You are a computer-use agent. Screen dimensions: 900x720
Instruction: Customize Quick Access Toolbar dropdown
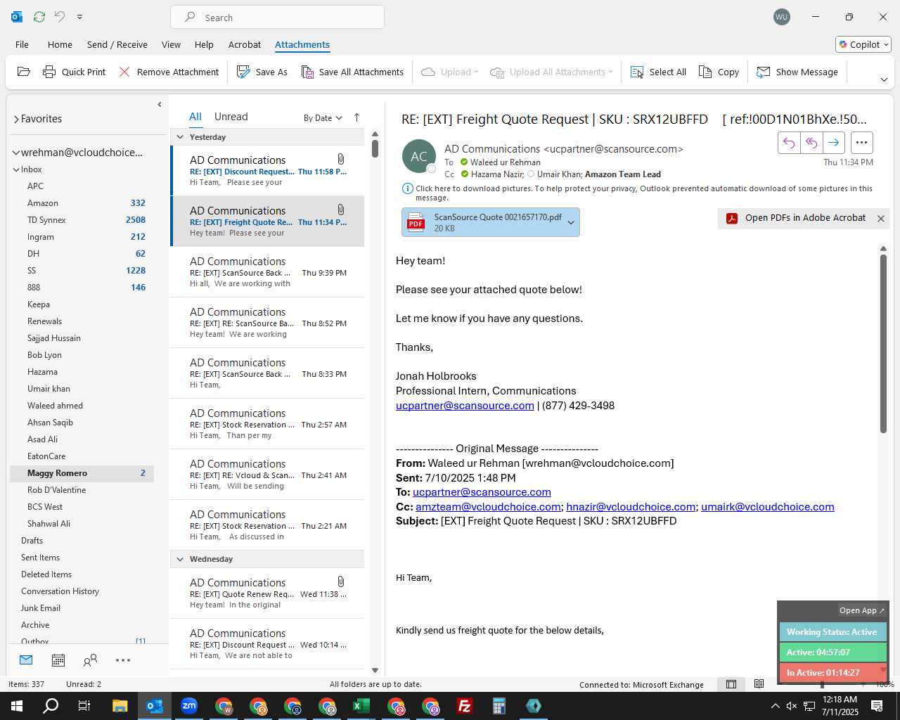[x=79, y=16]
